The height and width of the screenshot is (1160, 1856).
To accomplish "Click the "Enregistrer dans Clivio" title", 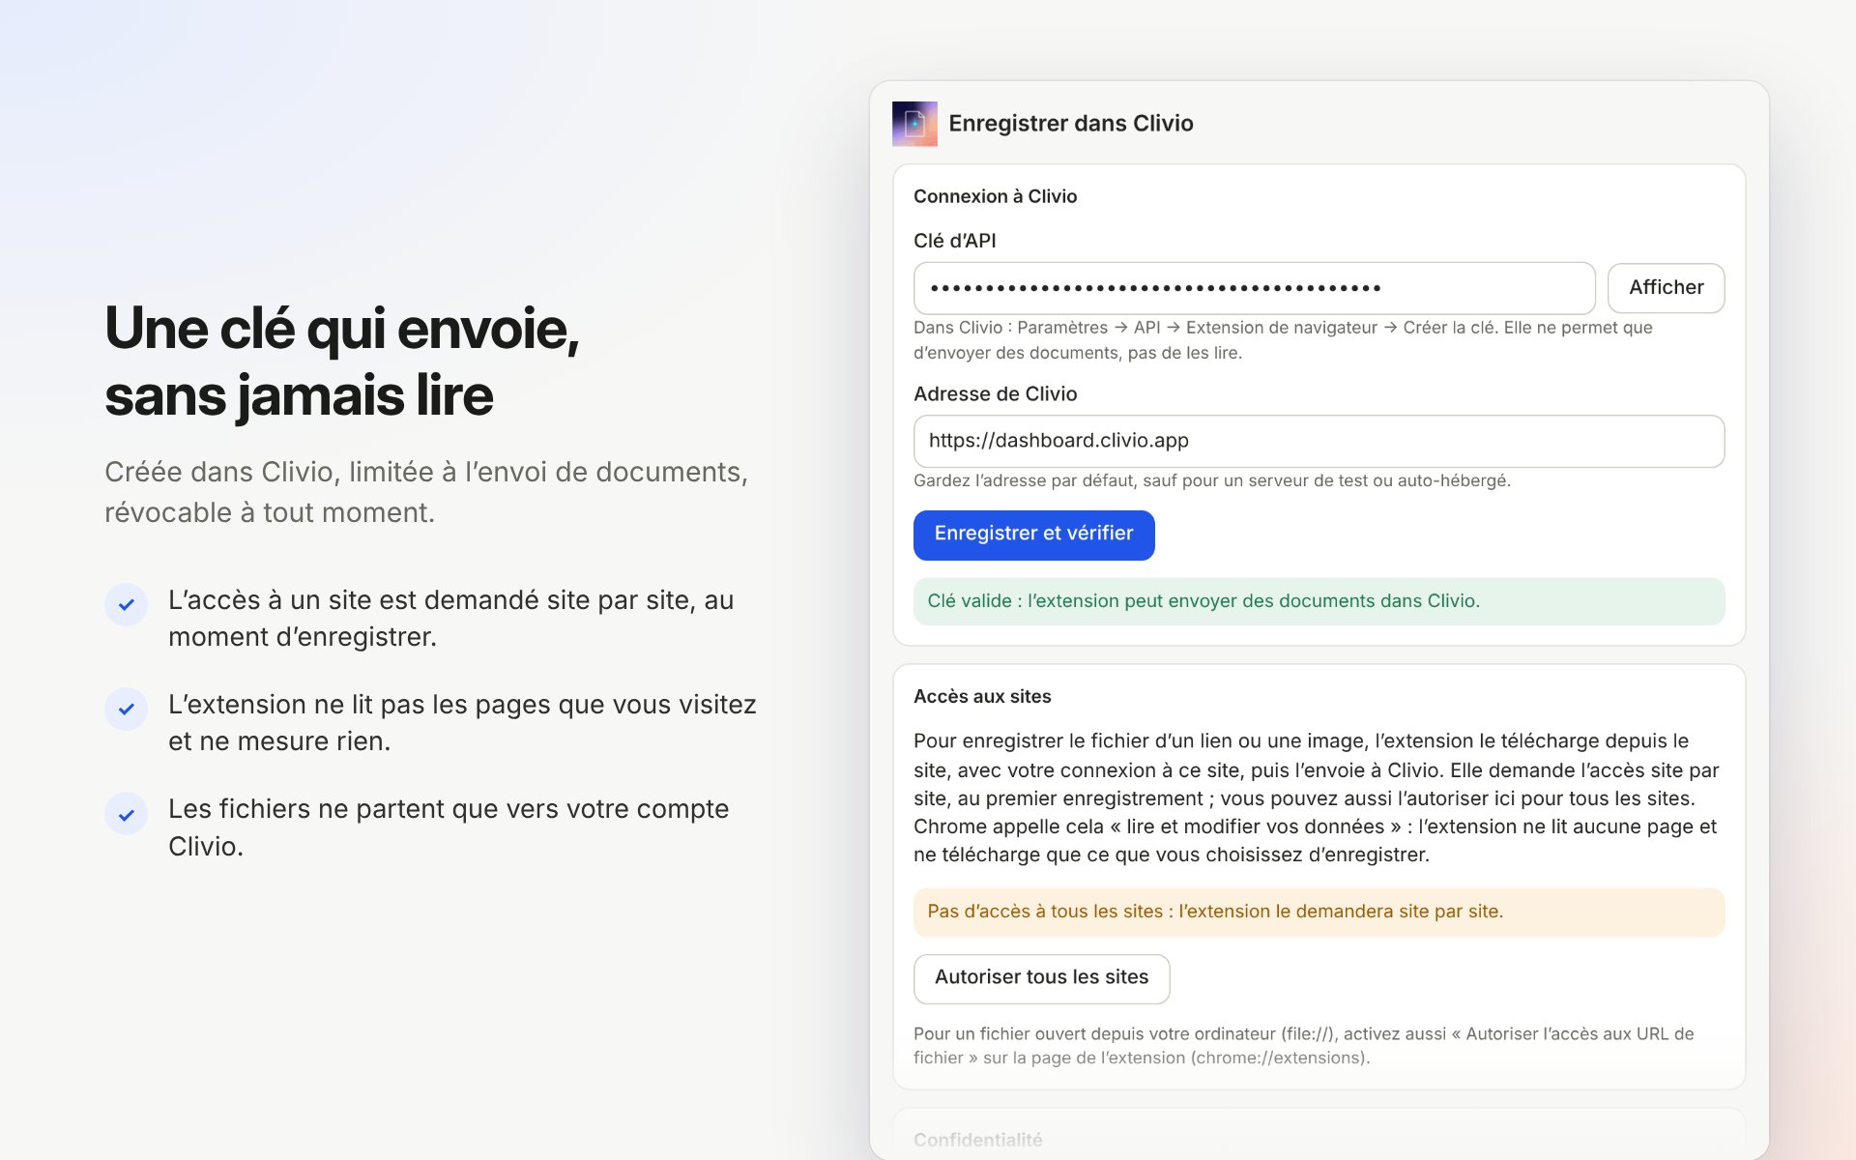I will pos(1070,124).
